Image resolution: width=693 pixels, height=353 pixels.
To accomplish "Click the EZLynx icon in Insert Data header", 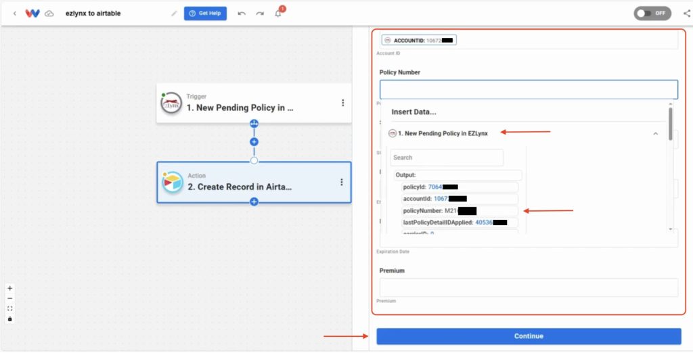I will click(392, 133).
